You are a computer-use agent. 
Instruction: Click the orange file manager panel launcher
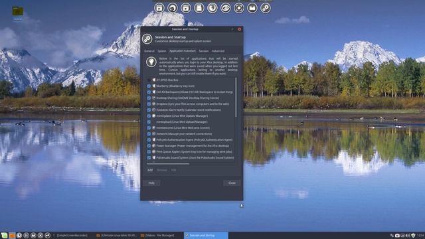12,236
